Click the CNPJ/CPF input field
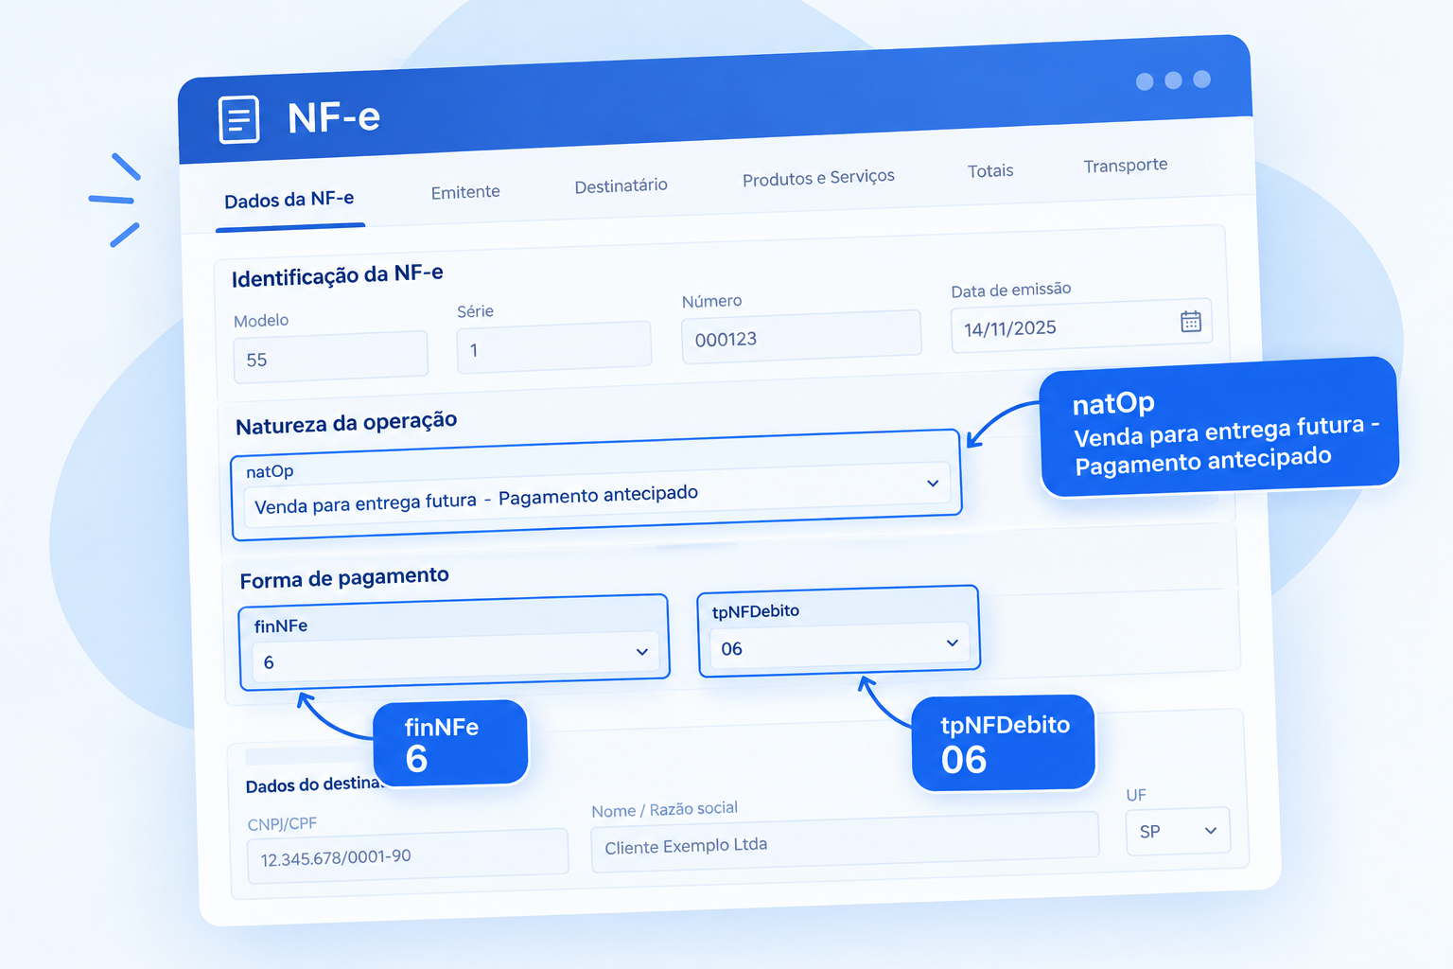This screenshot has height=969, width=1453. (408, 855)
